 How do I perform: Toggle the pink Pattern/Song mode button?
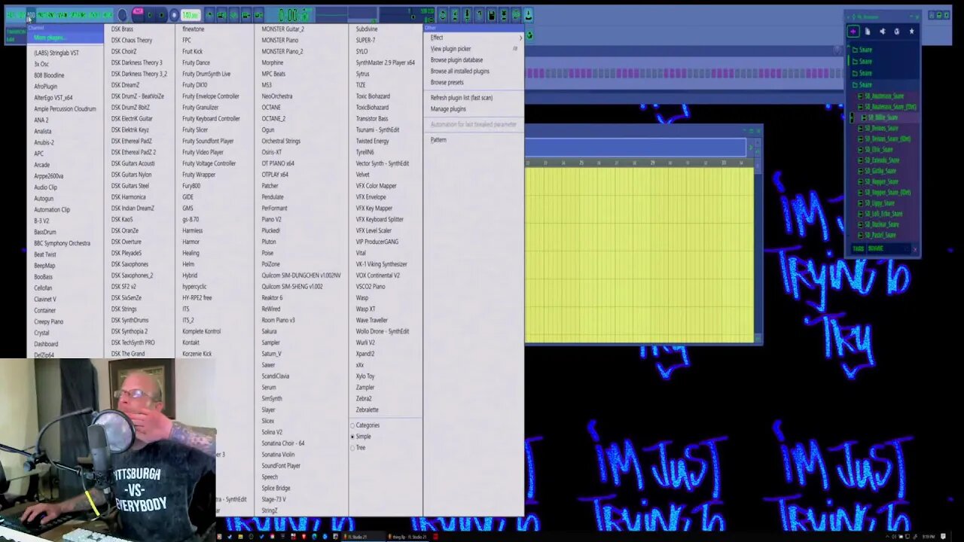coord(138,13)
